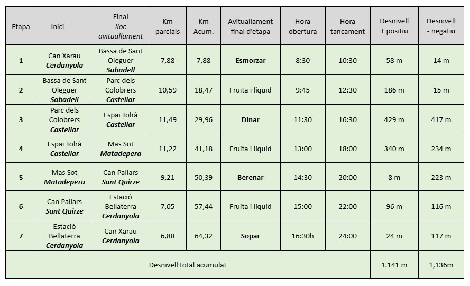Click the Desnivell total acumulat row label
Screen dimensions: 470x286
[188, 264]
